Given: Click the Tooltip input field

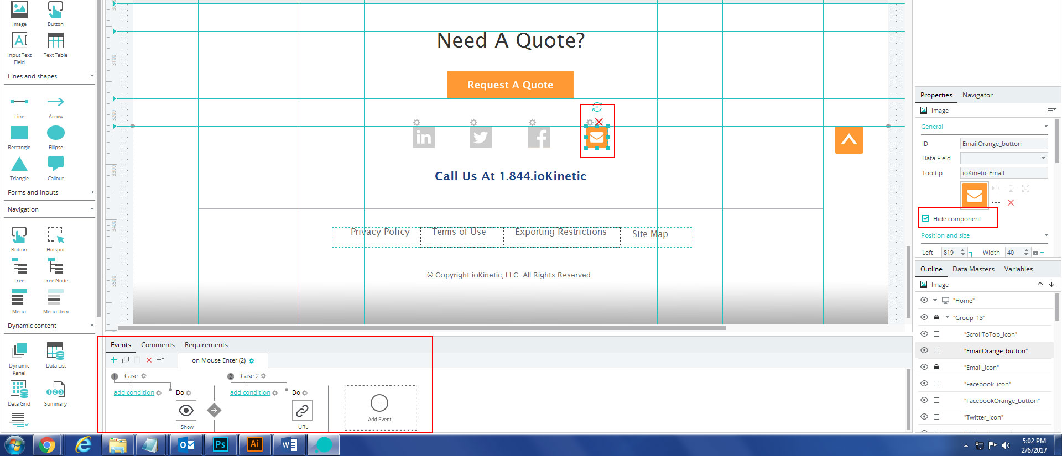Looking at the screenshot, I should coord(1003,173).
